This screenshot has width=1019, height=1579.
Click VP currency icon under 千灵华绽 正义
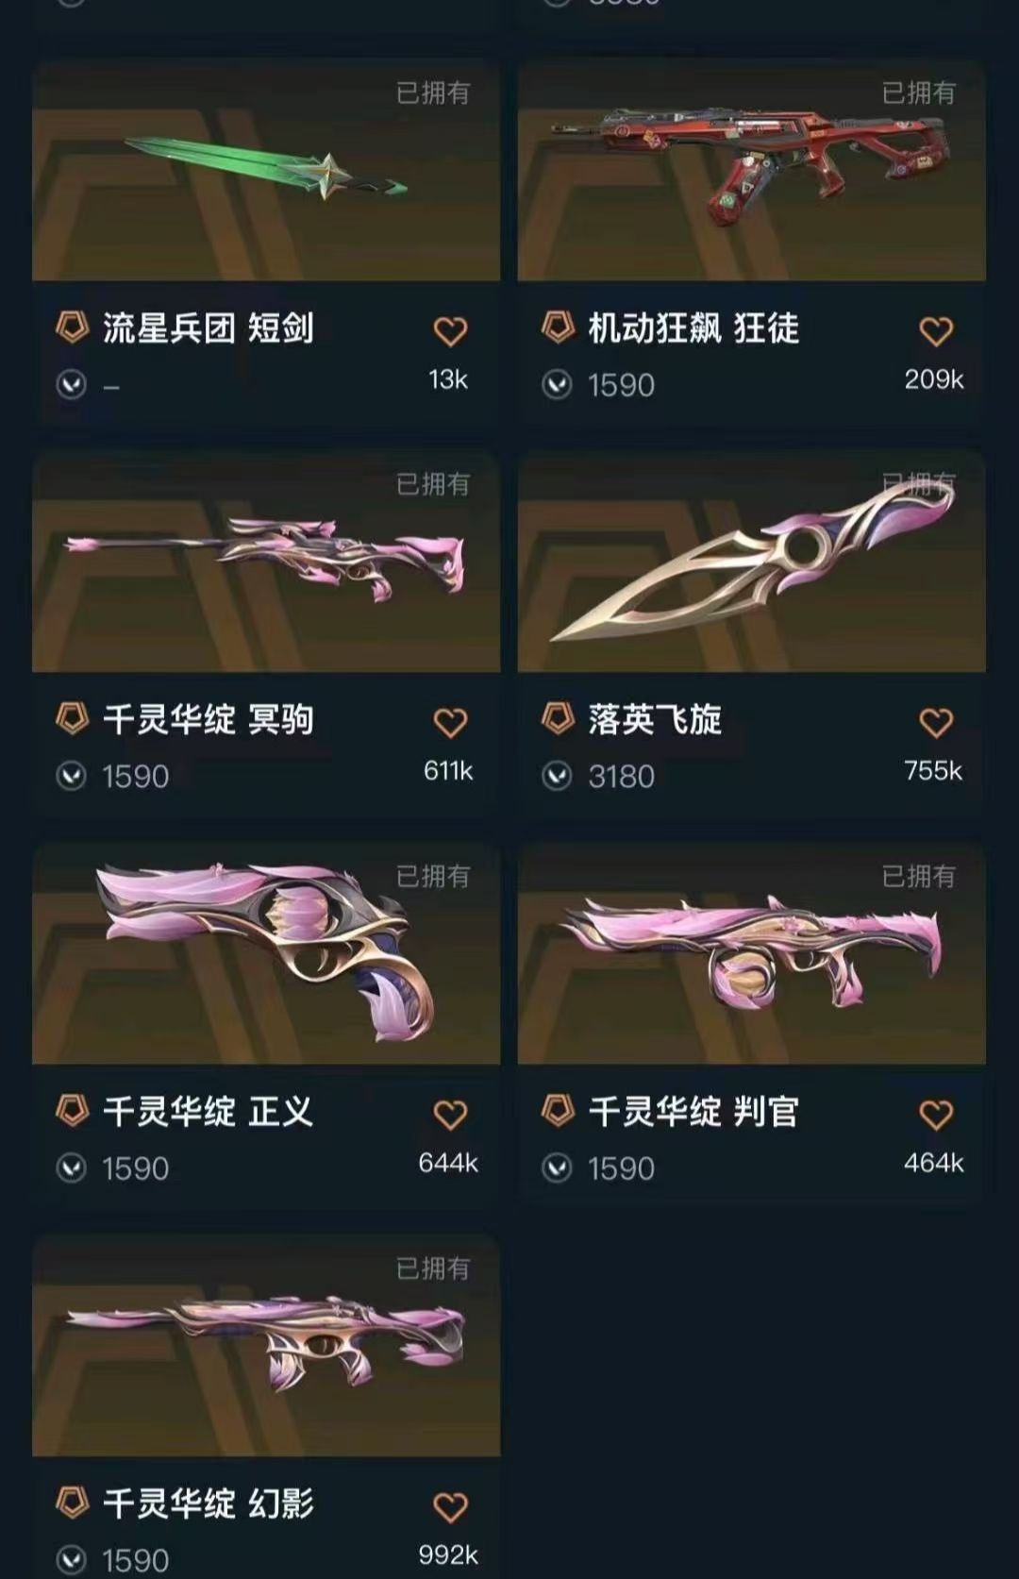click(72, 1168)
